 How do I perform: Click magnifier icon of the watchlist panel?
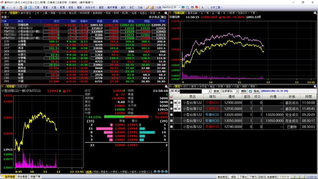click(x=166, y=13)
